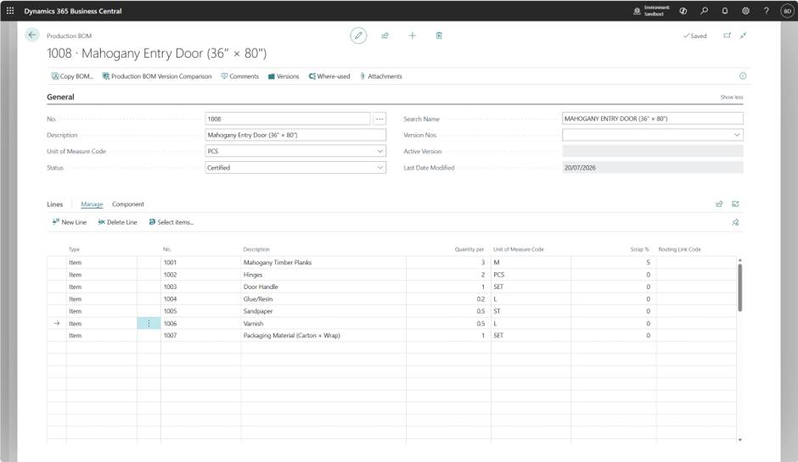Click the scrap value 5 for line 1001
The height and width of the screenshot is (462, 798).
click(x=613, y=263)
